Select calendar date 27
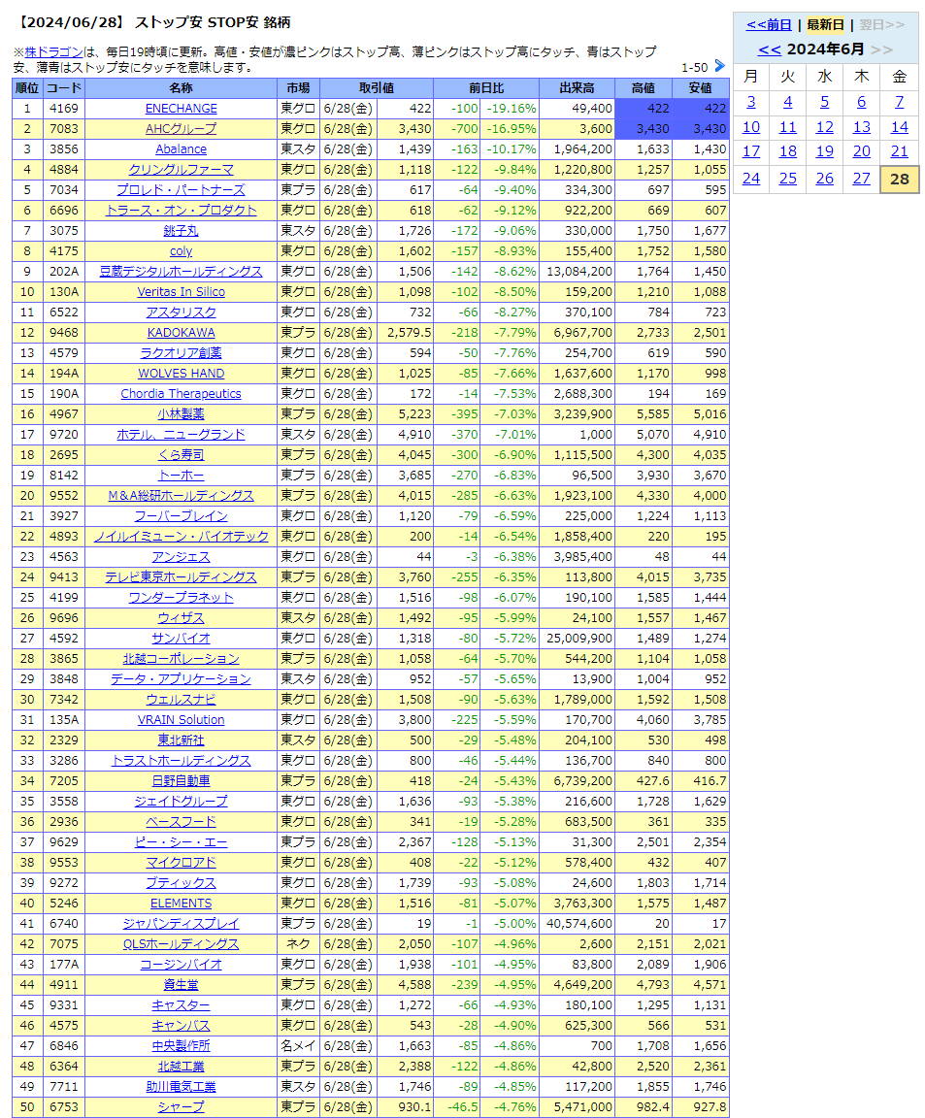 (x=862, y=179)
